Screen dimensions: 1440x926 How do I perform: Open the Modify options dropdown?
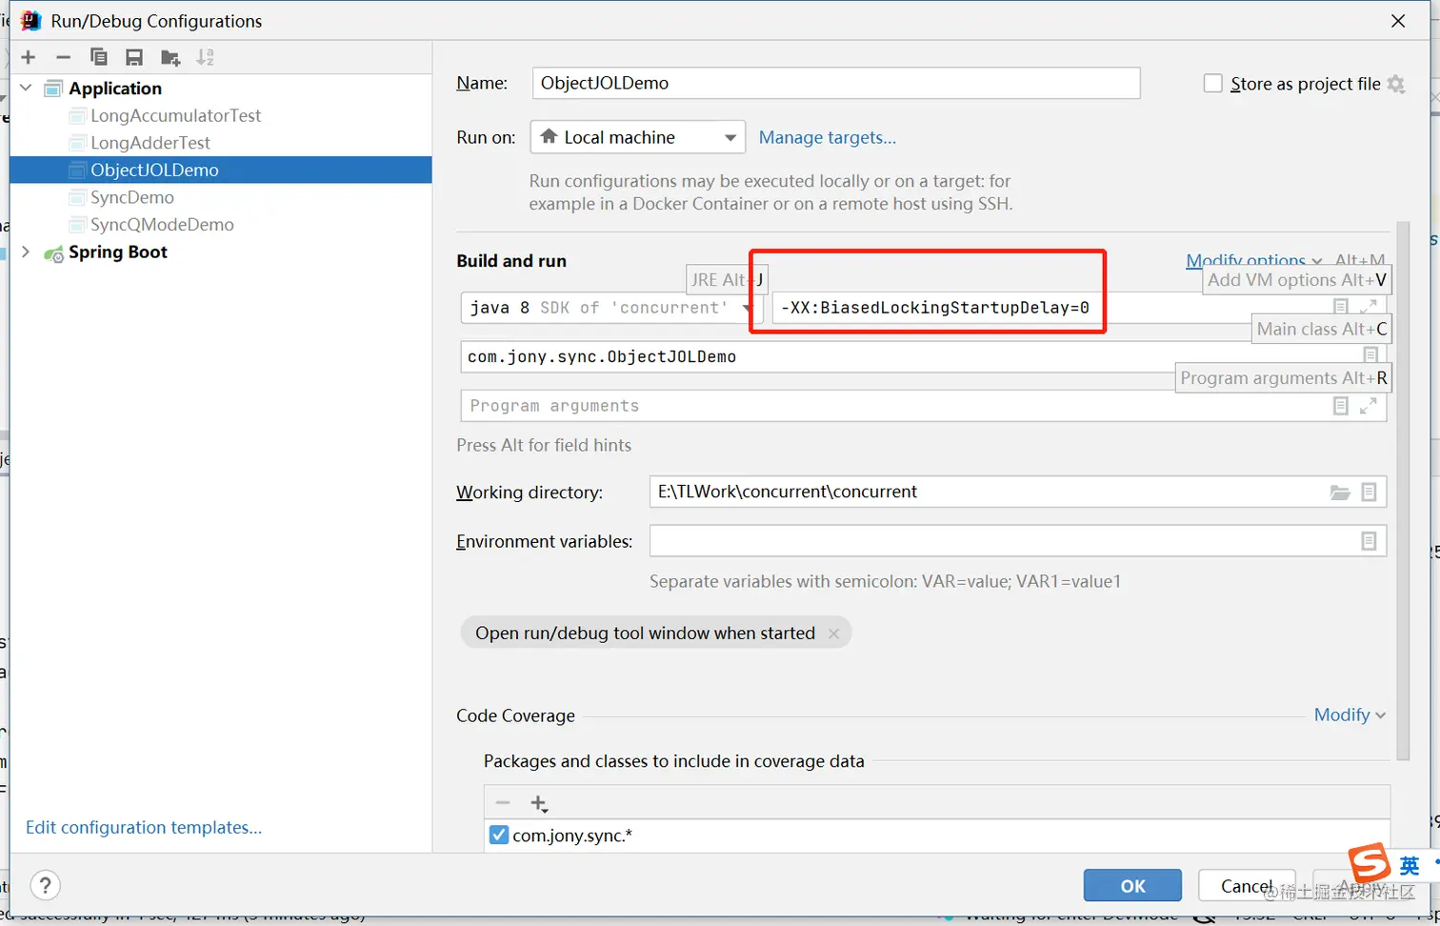click(1253, 260)
